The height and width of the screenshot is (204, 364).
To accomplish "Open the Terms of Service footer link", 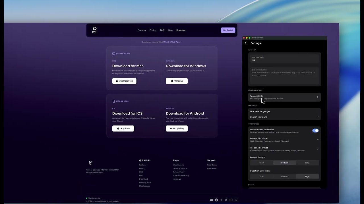I will [180, 169].
